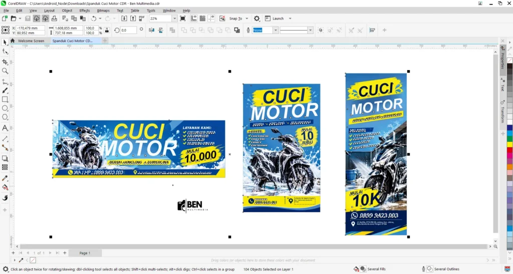513x274 pixels.
Task: Expand the Open file dropdown arrow
Action: (20, 18)
